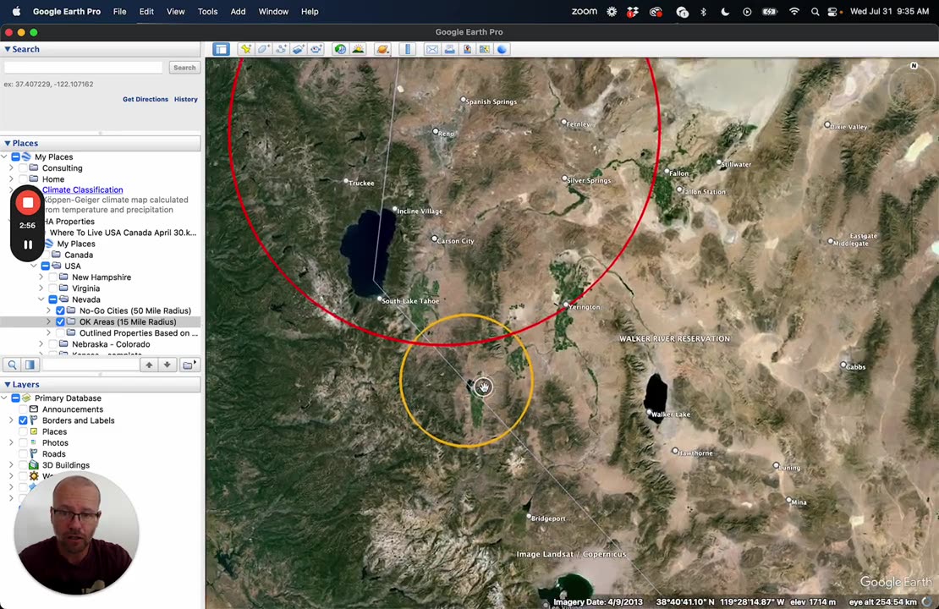The width and height of the screenshot is (939, 609).
Task: Click into the Search input field
Action: [x=83, y=68]
